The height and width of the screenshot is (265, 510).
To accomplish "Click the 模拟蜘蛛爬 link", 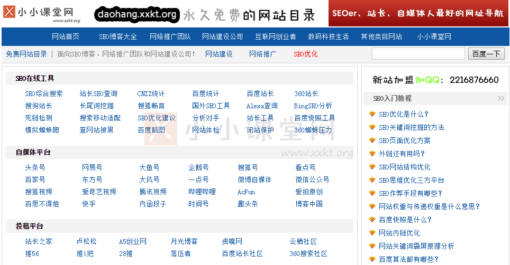I will (x=42, y=130).
